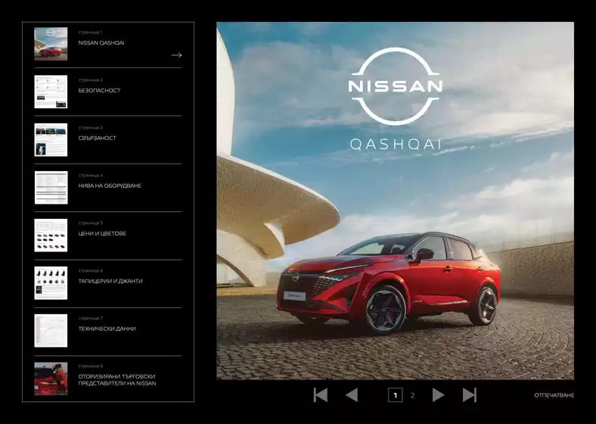Select page number 2
The image size is (596, 424).
(412, 395)
